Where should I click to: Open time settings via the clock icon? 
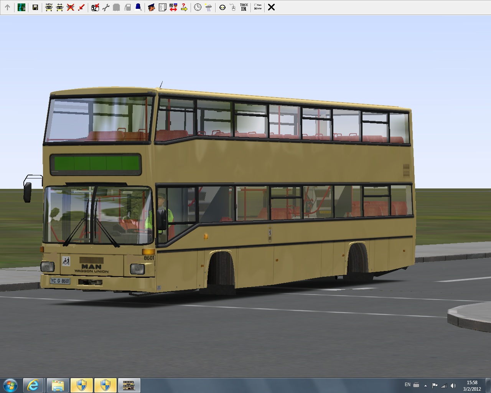pyautogui.click(x=198, y=7)
